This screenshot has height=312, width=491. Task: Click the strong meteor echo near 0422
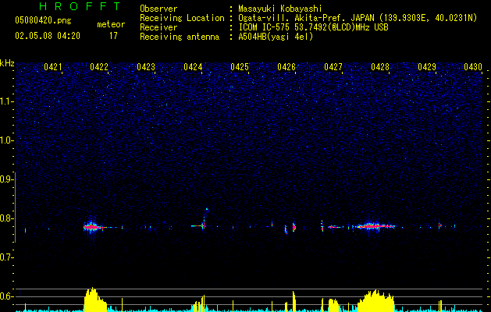click(x=91, y=226)
